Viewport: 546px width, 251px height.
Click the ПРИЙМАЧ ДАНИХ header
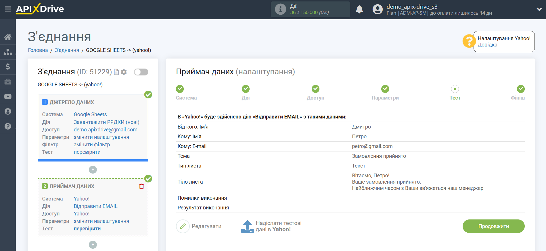point(72,186)
